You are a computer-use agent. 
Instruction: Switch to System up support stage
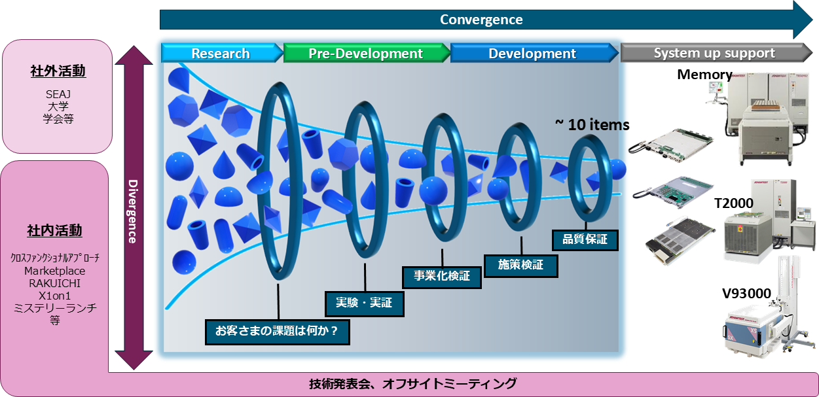click(x=714, y=54)
